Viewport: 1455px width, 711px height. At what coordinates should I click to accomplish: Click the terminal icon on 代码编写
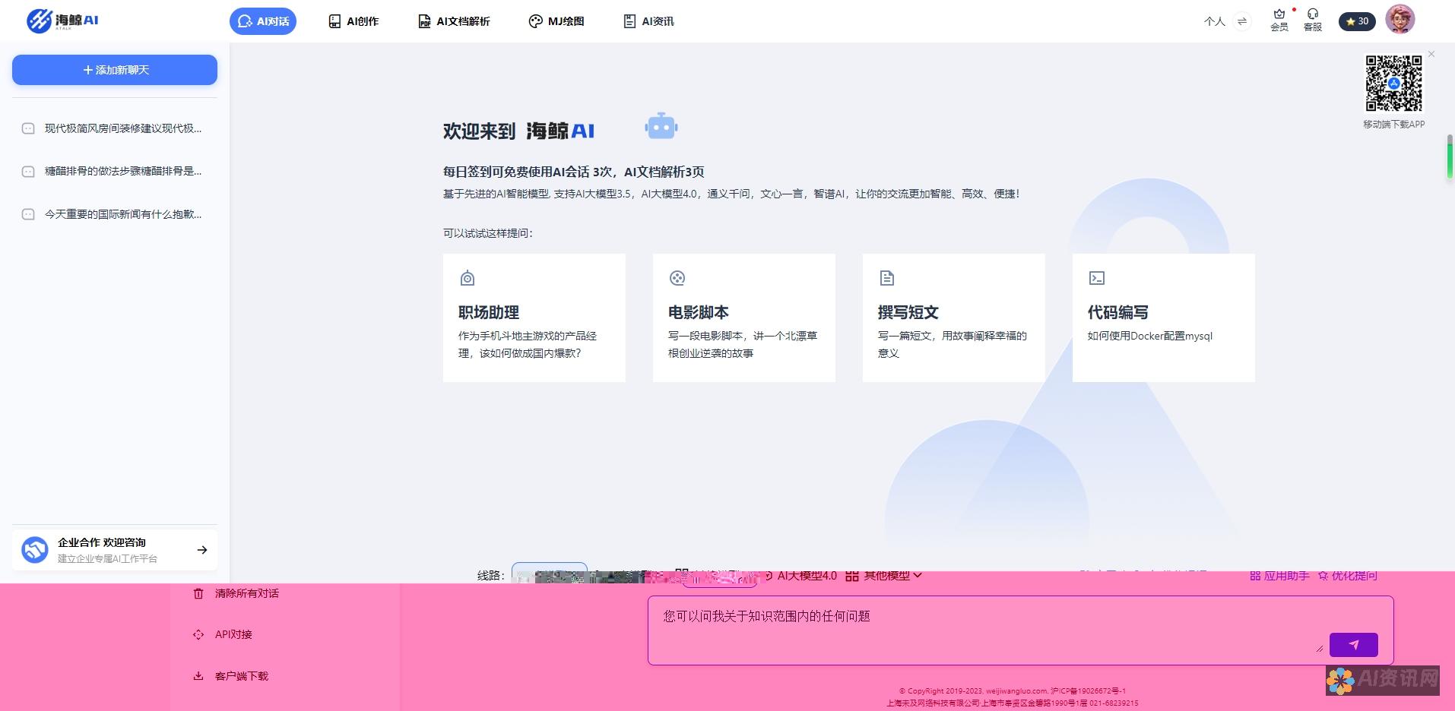point(1097,278)
